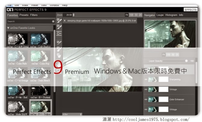
Task: Open the Help menu
Action: (65, 5)
